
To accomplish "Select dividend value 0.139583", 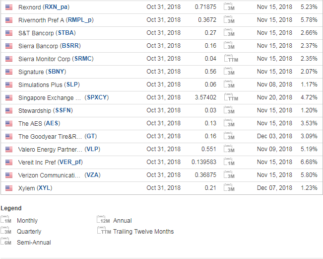I will pyautogui.click(x=204, y=162).
